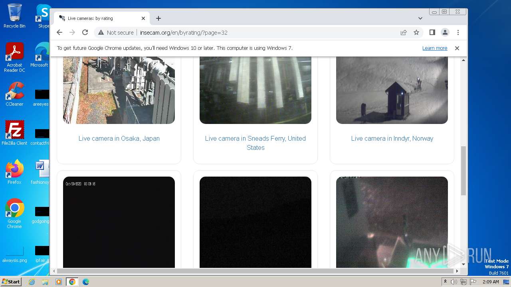
Task: Open File Explorer from taskbar
Action: [x=45, y=282]
